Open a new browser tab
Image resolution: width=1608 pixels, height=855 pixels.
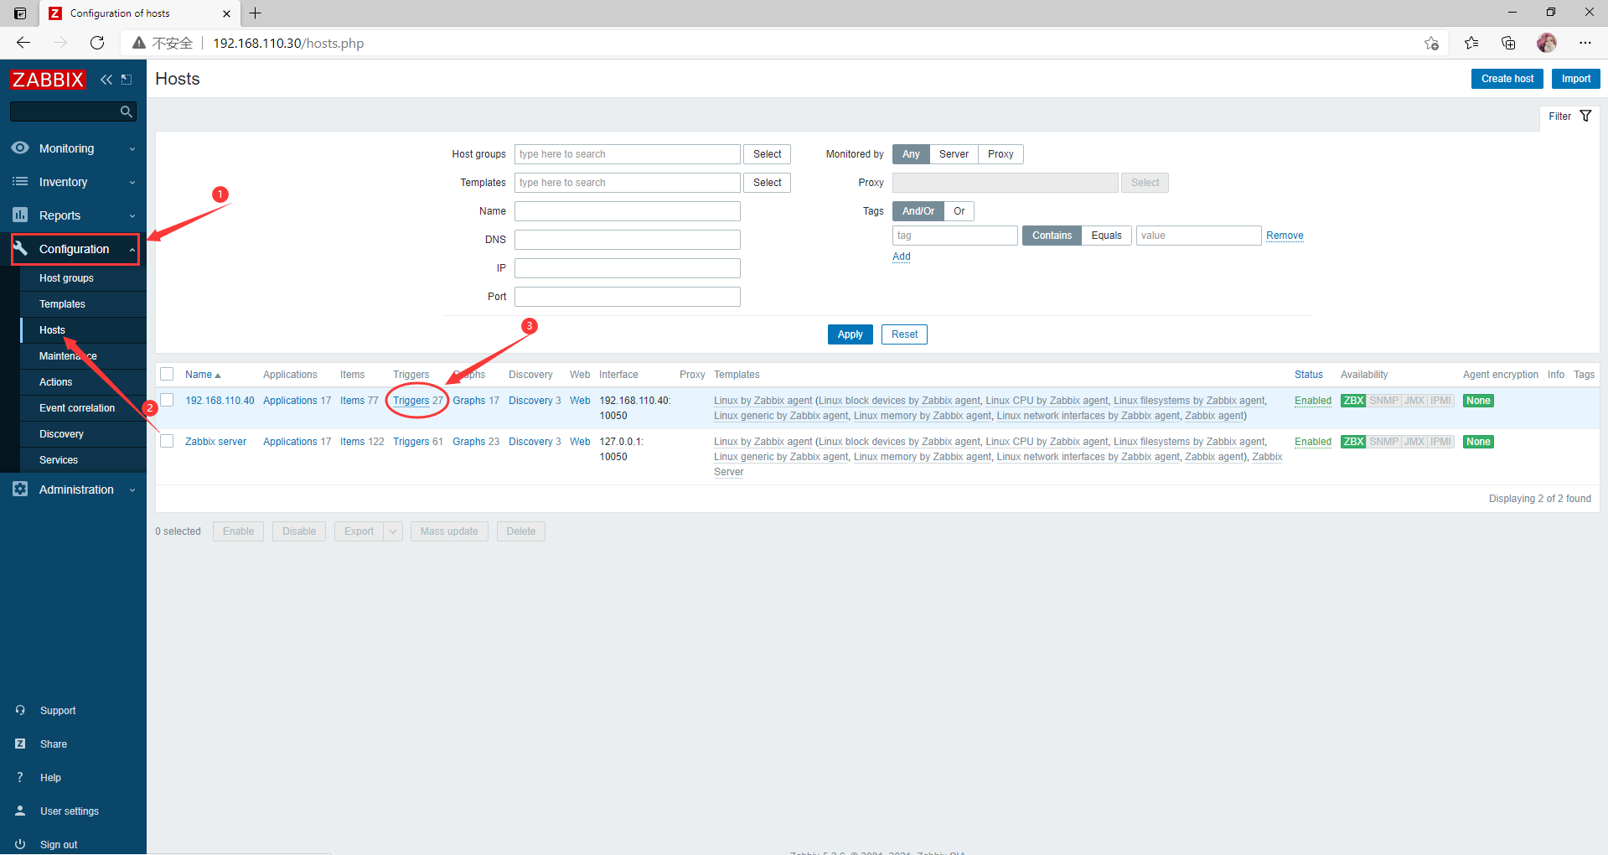coord(256,13)
